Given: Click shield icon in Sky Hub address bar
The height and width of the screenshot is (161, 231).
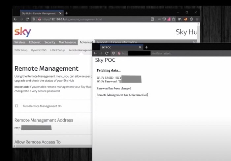Looking at the screenshot, I should point(34,19).
